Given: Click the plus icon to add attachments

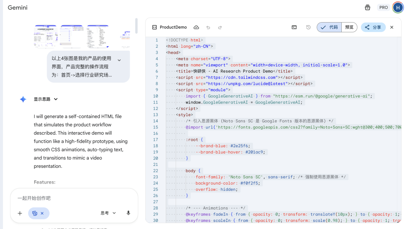Looking at the screenshot, I should click(x=20, y=213).
